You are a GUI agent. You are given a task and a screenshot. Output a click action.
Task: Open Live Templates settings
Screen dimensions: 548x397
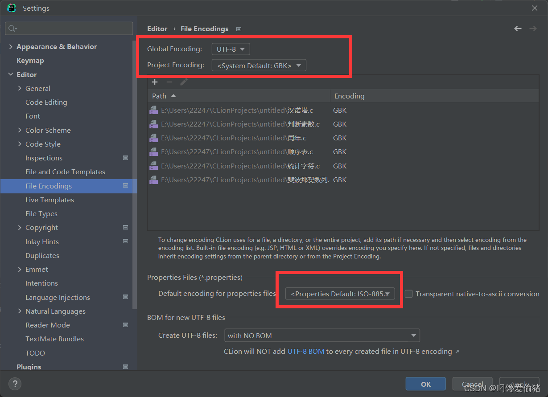click(49, 200)
